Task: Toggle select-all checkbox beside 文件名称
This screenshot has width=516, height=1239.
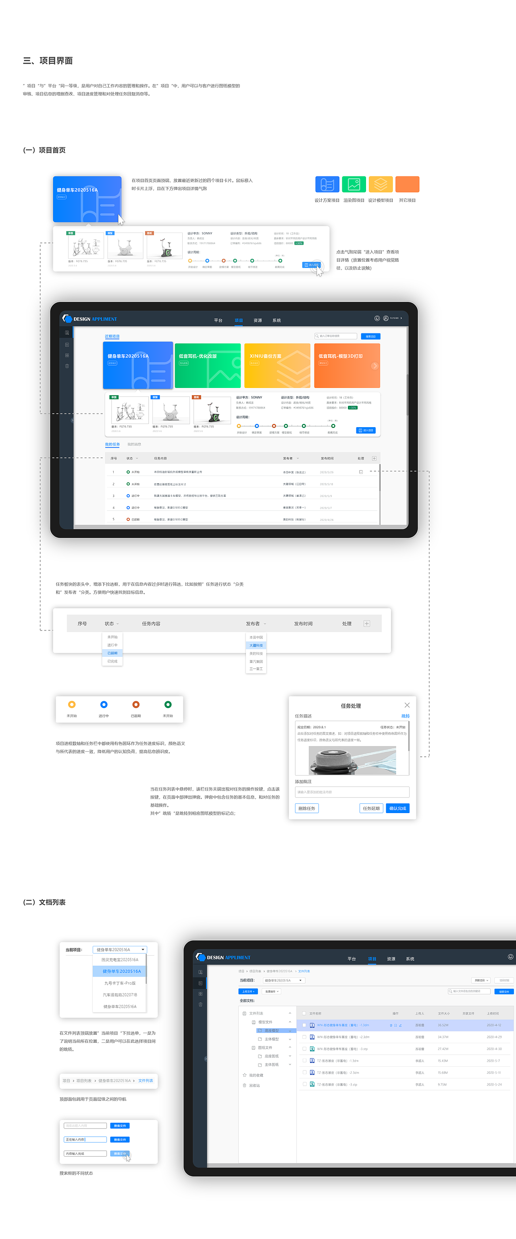Action: point(304,1013)
